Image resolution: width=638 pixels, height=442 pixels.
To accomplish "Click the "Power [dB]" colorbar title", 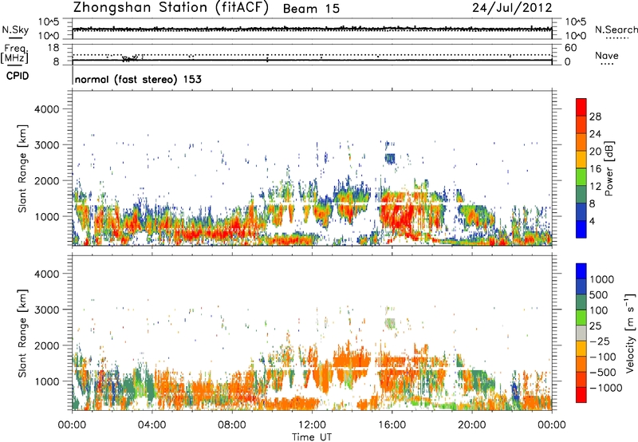I will coord(608,168).
